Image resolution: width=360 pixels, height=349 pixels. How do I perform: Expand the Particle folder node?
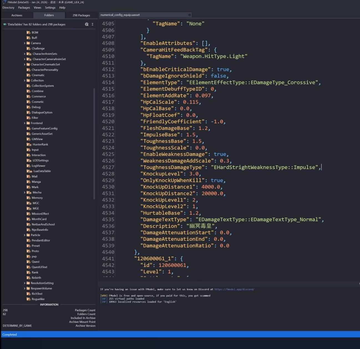[x=24, y=235]
